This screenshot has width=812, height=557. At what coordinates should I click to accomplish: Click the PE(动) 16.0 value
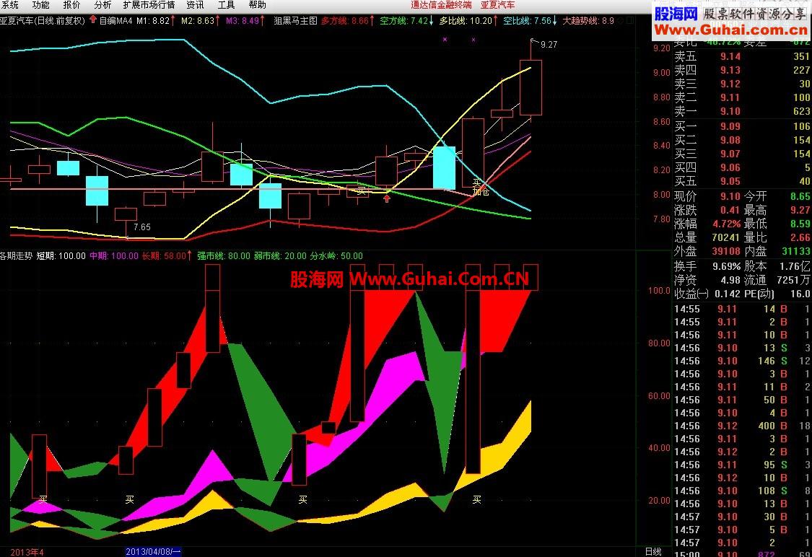tap(800, 294)
